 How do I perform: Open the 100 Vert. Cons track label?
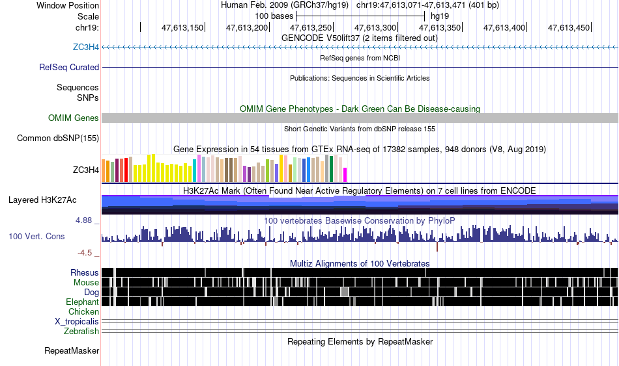(36, 237)
